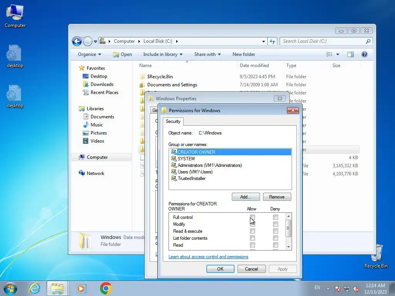The height and width of the screenshot is (296, 395).
Task: Check Allow for Modify permission
Action: click(x=252, y=224)
